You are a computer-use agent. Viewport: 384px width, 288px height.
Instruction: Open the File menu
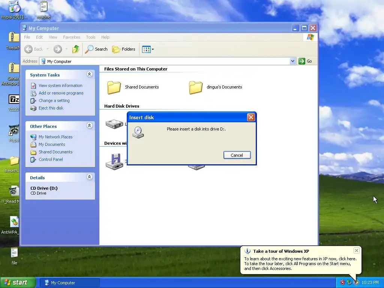[27, 37]
